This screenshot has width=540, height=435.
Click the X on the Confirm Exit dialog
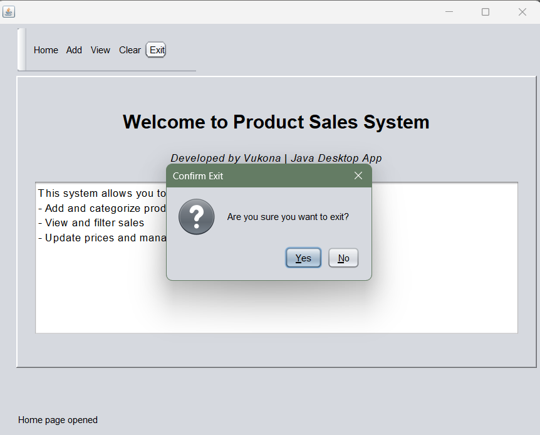point(358,176)
